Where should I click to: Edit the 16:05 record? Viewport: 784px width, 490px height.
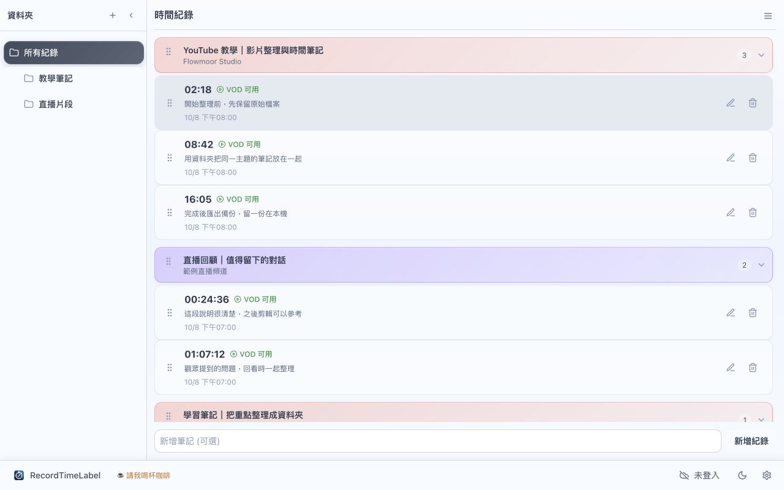click(731, 213)
